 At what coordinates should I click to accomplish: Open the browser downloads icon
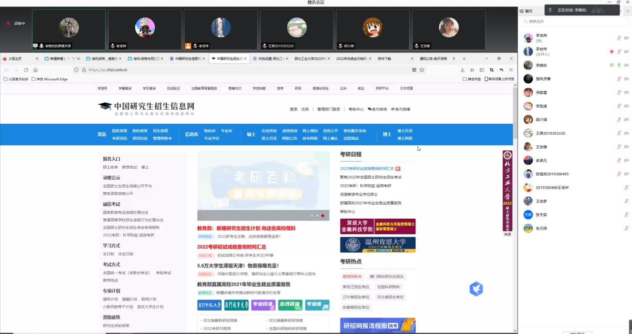point(462,70)
